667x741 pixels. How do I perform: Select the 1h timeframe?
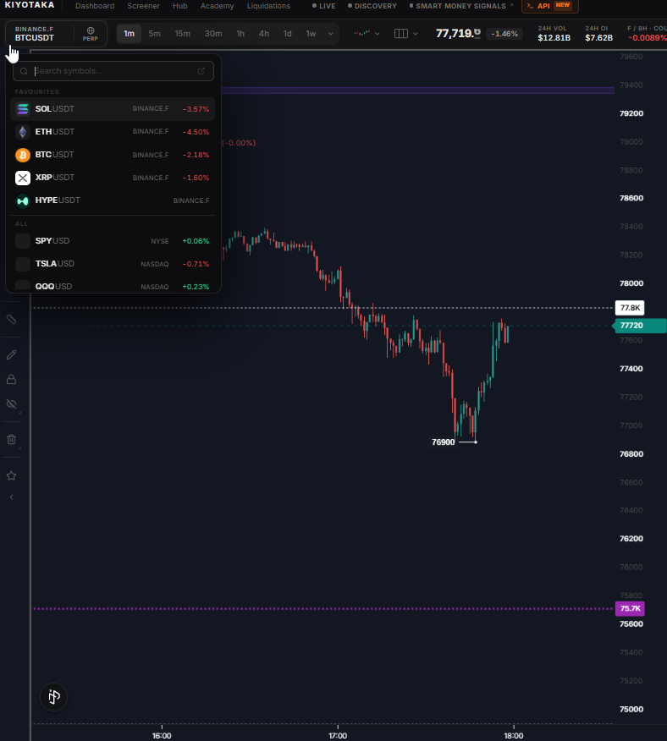tap(240, 34)
